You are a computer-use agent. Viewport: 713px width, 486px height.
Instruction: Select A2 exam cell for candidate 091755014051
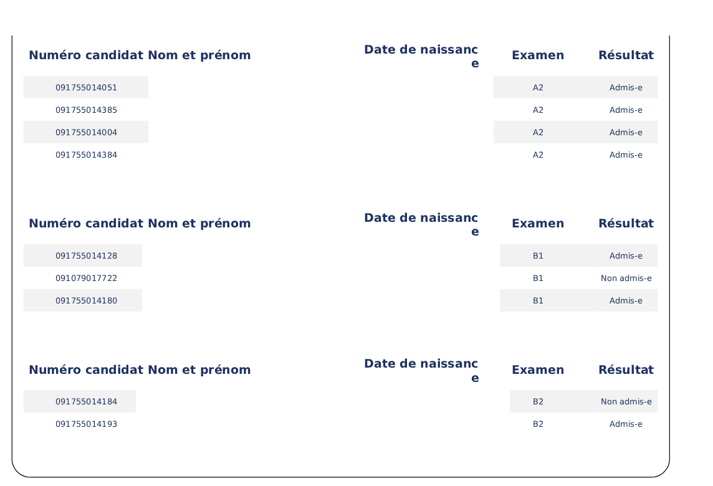(538, 88)
